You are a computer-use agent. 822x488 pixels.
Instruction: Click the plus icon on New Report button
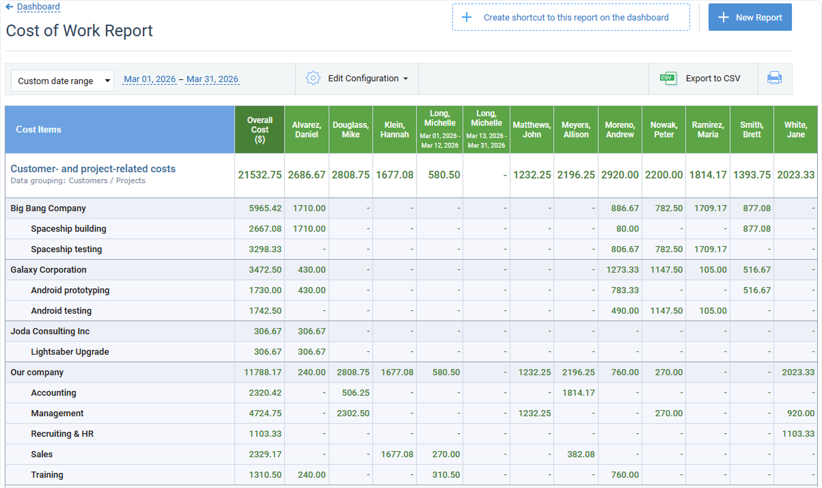pyautogui.click(x=723, y=17)
